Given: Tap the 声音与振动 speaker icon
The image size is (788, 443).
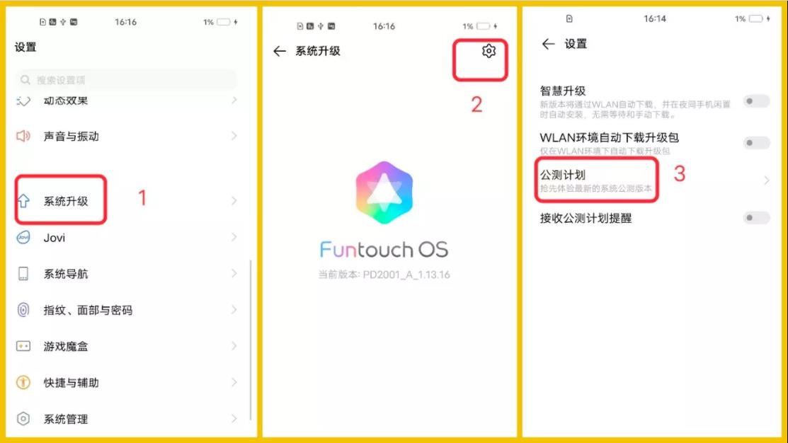Looking at the screenshot, I should click(23, 136).
